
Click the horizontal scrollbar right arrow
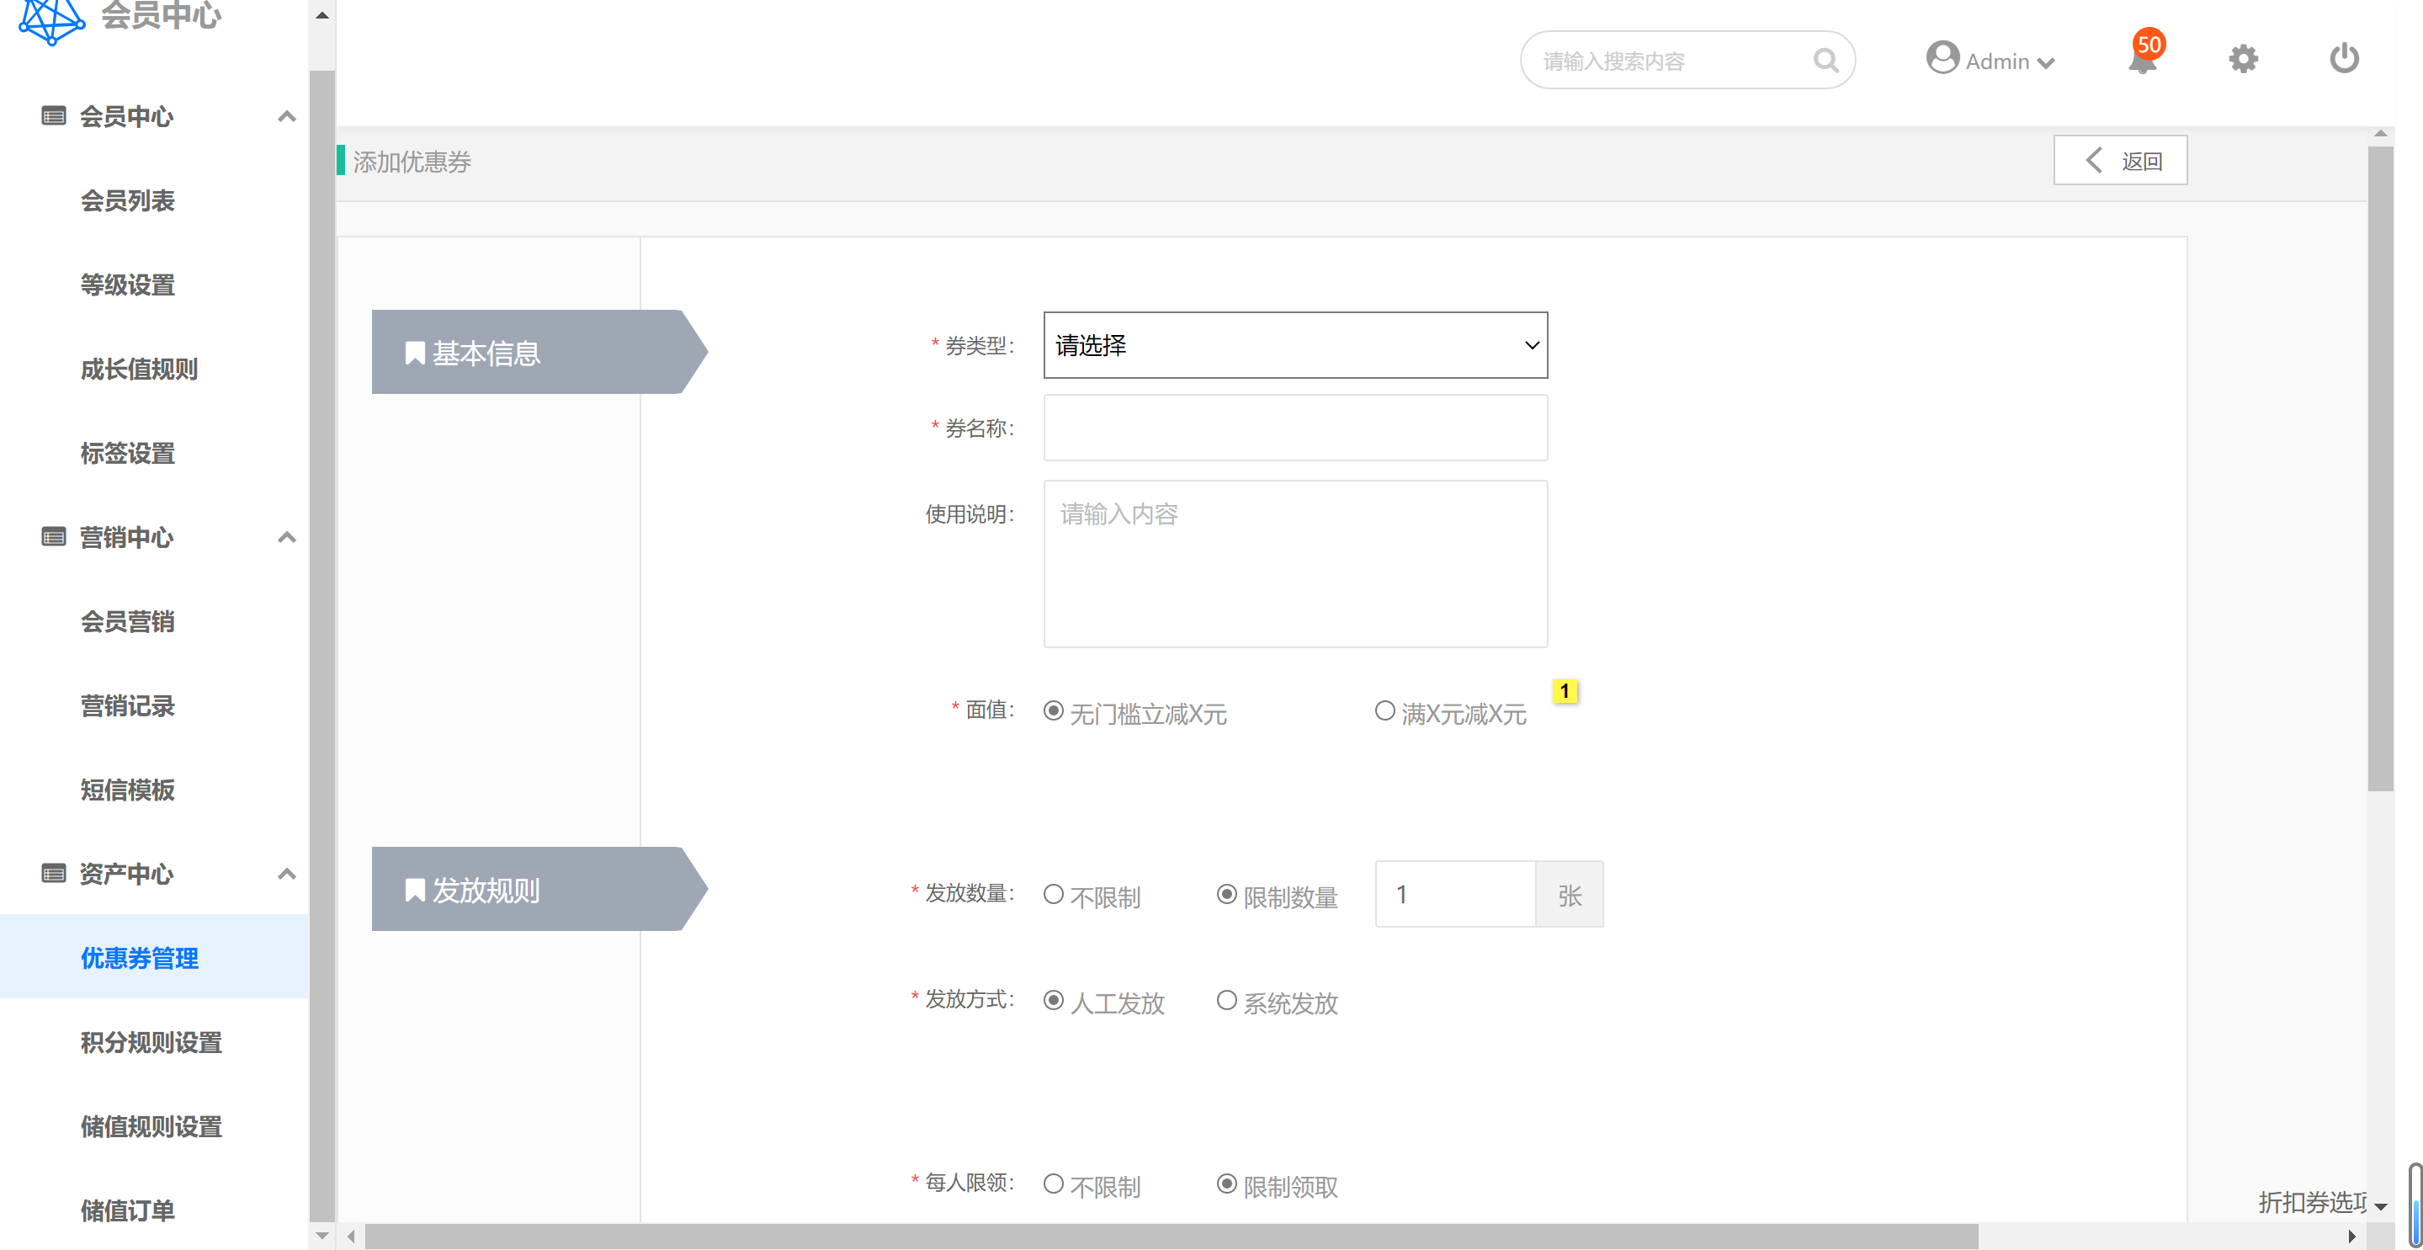pyautogui.click(x=2351, y=1236)
